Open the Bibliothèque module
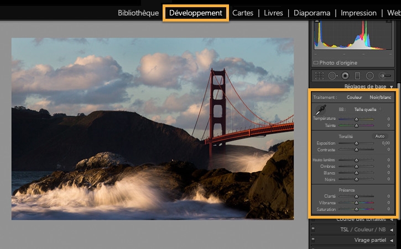Screen dimensions: 401x249 click(138, 13)
